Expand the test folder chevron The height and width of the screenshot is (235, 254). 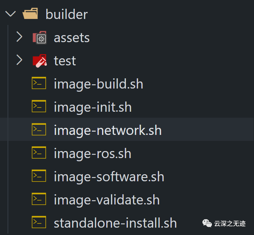20,61
